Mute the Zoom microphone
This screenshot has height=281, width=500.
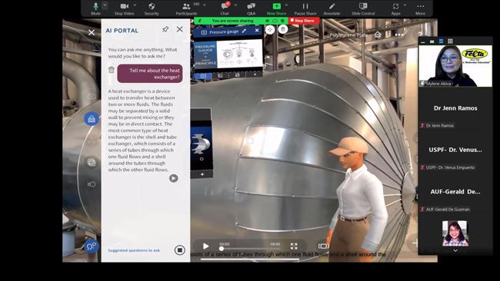click(95, 8)
